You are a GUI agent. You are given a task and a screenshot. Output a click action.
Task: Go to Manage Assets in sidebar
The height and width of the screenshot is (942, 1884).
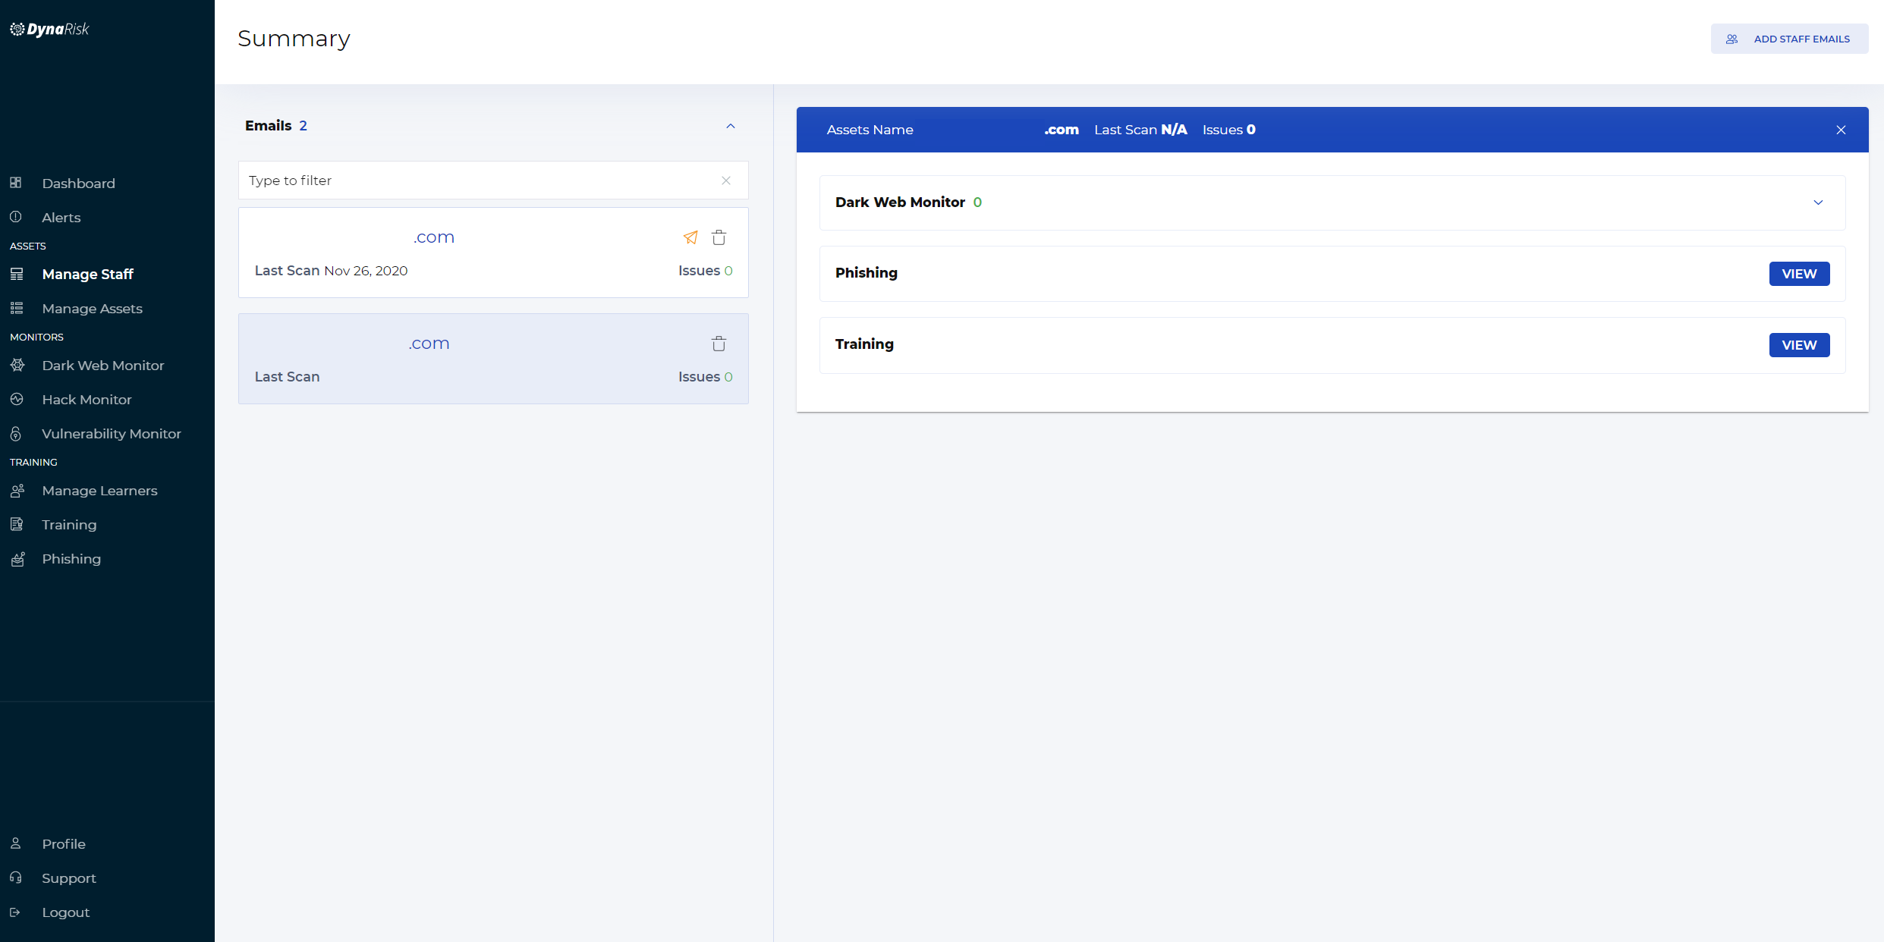[x=92, y=309]
